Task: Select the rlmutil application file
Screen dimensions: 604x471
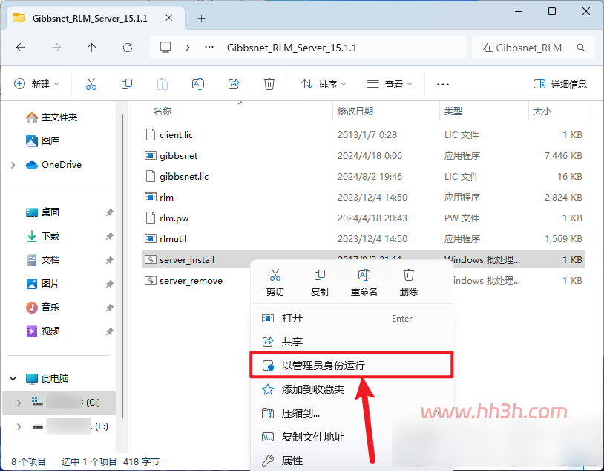Action: point(364,238)
